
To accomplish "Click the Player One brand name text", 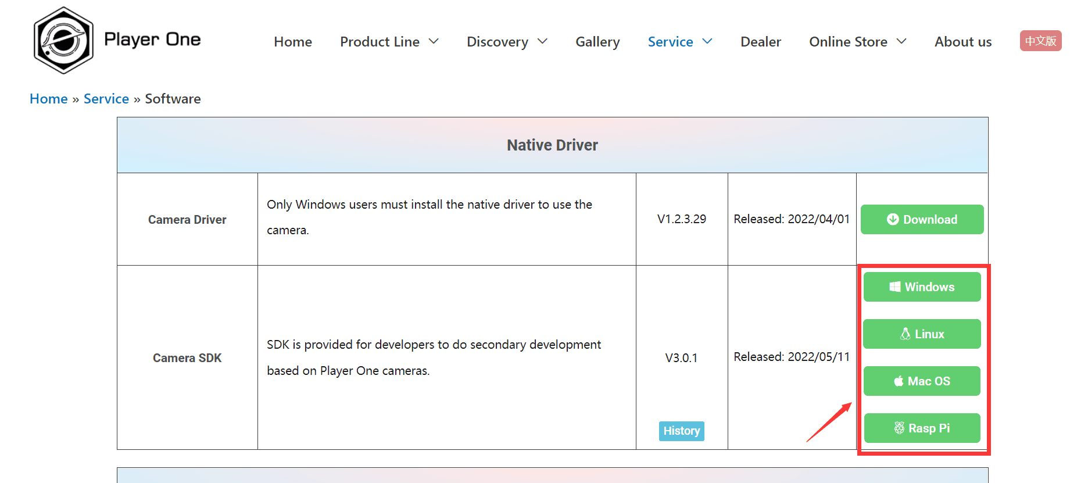I will coord(152,40).
